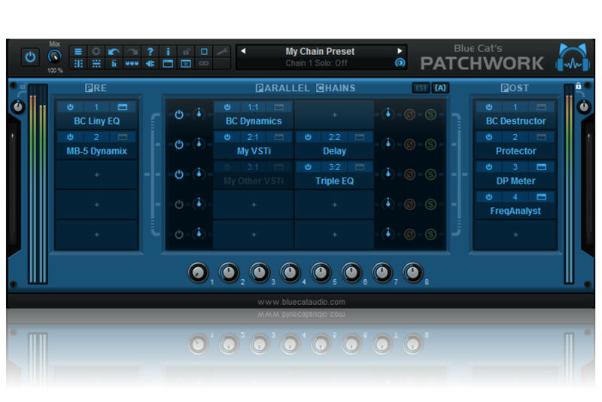Select previous preset with left arrow
This screenshot has height=402, width=602.
point(243,50)
